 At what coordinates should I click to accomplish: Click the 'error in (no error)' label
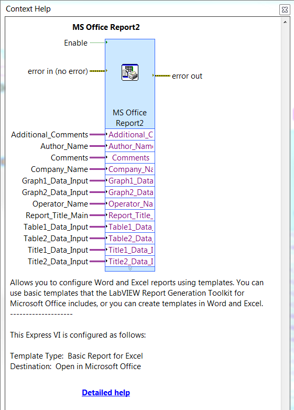[x=58, y=71]
